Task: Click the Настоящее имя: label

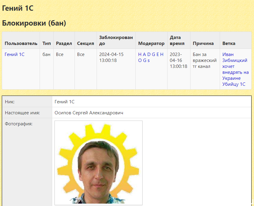Action: 22,113
